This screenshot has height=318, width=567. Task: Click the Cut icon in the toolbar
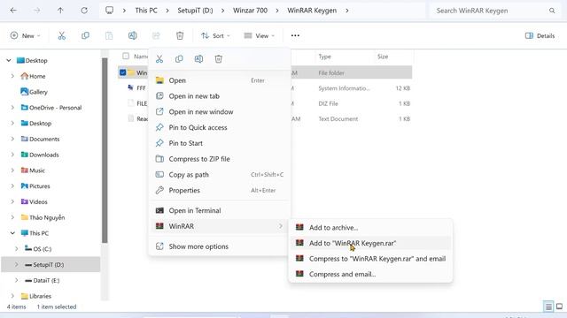pyautogui.click(x=62, y=35)
